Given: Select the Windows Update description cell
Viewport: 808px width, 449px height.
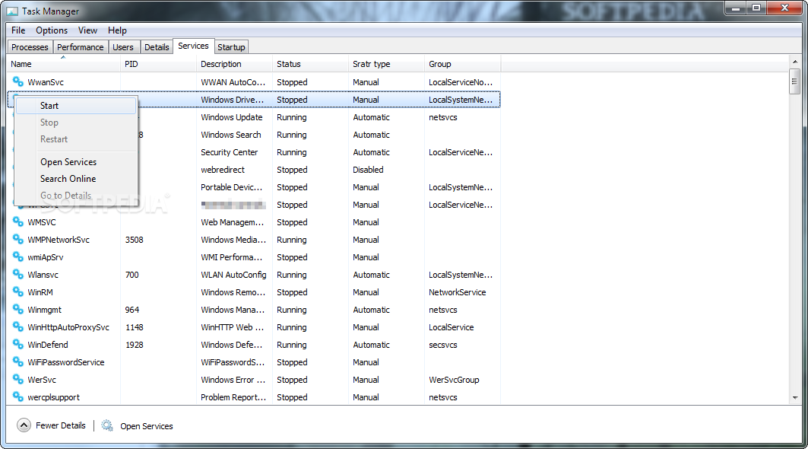Looking at the screenshot, I should click(231, 117).
